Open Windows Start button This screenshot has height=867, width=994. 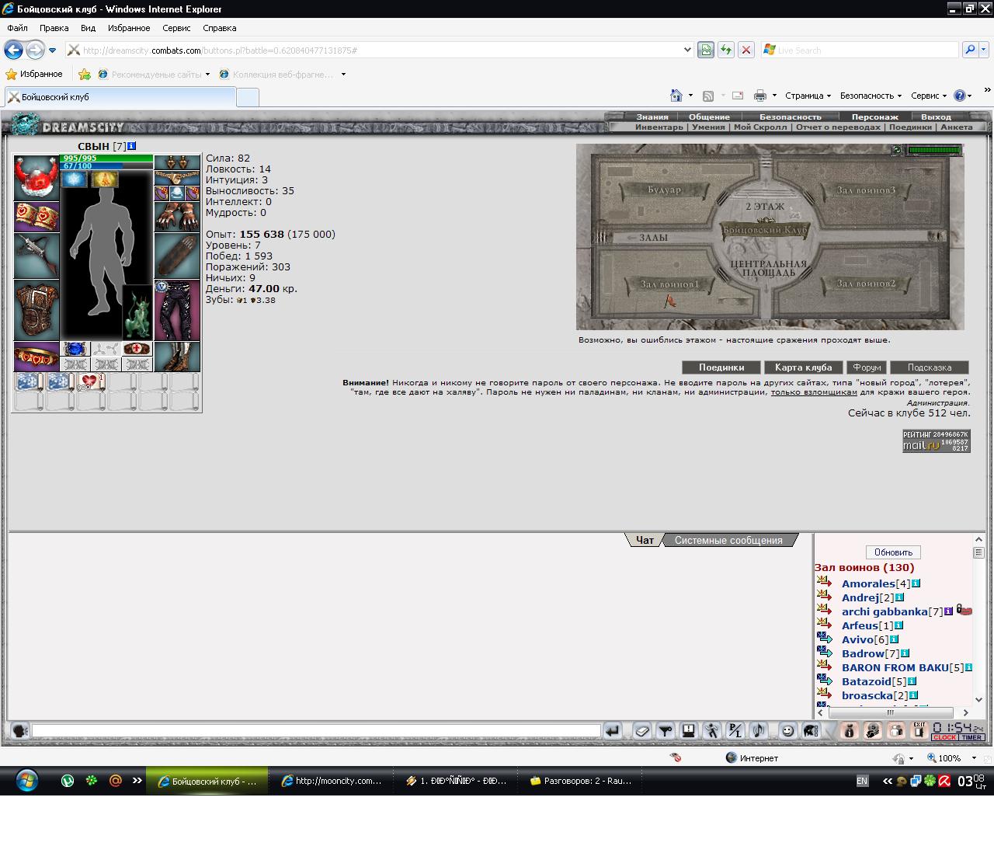tap(26, 780)
